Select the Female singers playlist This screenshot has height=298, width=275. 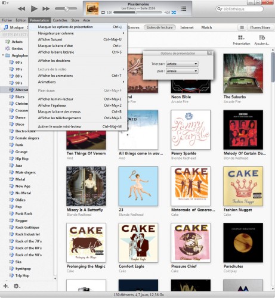click(27, 138)
